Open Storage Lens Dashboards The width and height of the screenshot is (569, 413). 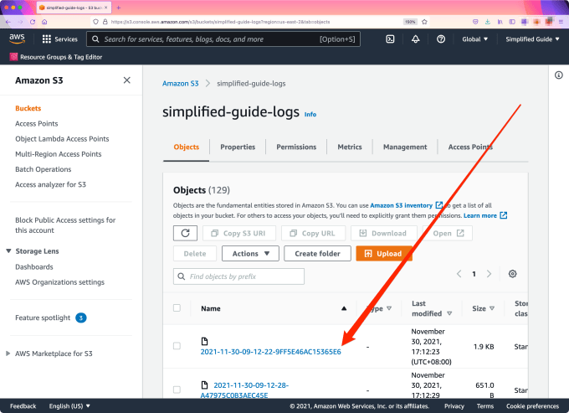(x=34, y=267)
